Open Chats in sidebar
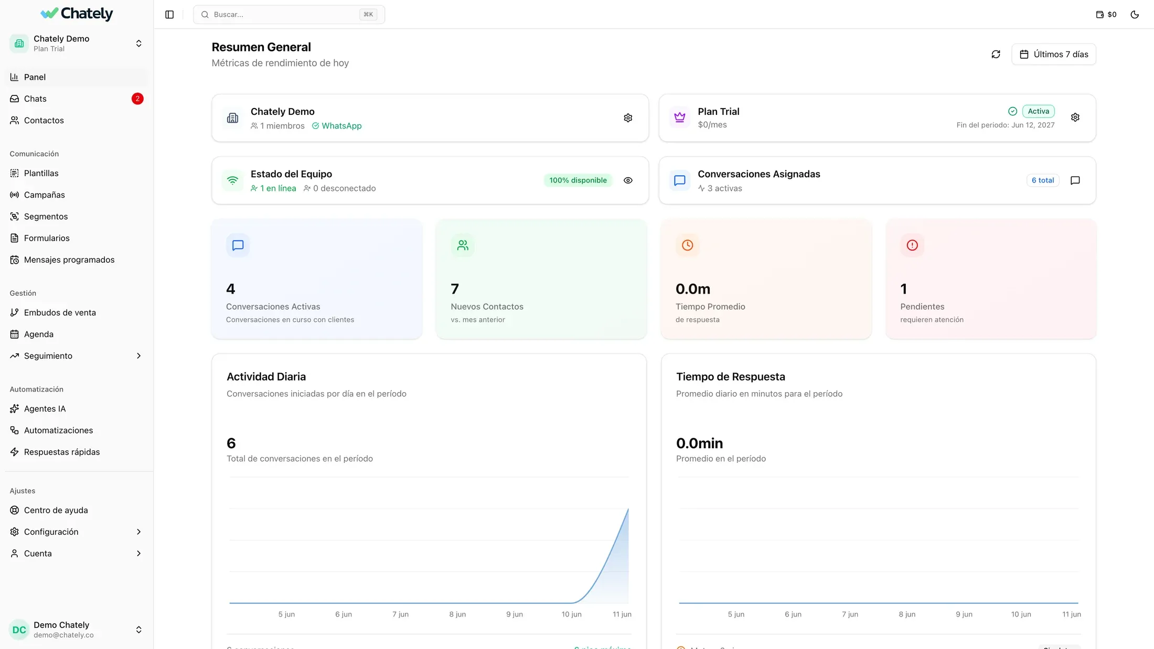 pos(77,99)
